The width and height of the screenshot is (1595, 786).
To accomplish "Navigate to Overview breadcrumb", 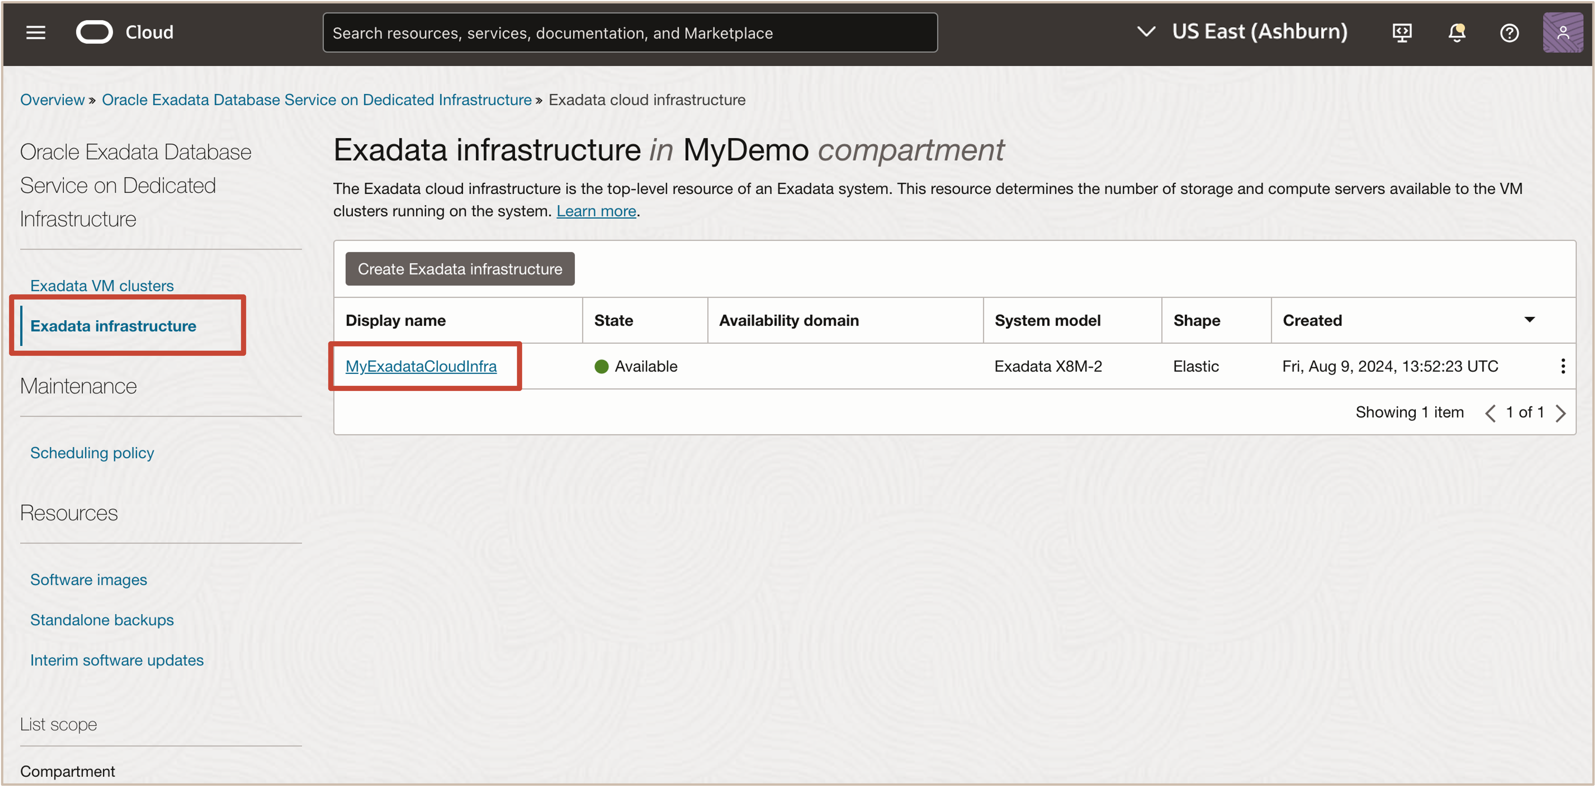I will pyautogui.click(x=52, y=100).
